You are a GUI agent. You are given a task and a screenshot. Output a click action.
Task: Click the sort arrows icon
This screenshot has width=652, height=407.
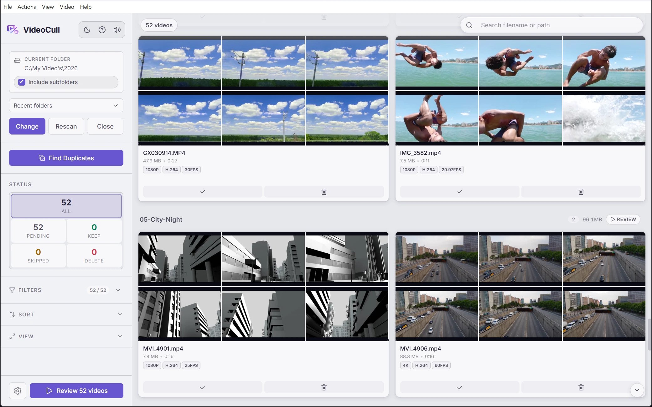point(12,314)
